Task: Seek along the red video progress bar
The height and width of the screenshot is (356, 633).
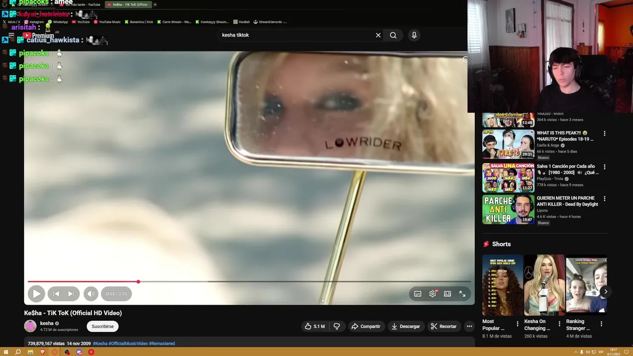Action: click(249, 282)
